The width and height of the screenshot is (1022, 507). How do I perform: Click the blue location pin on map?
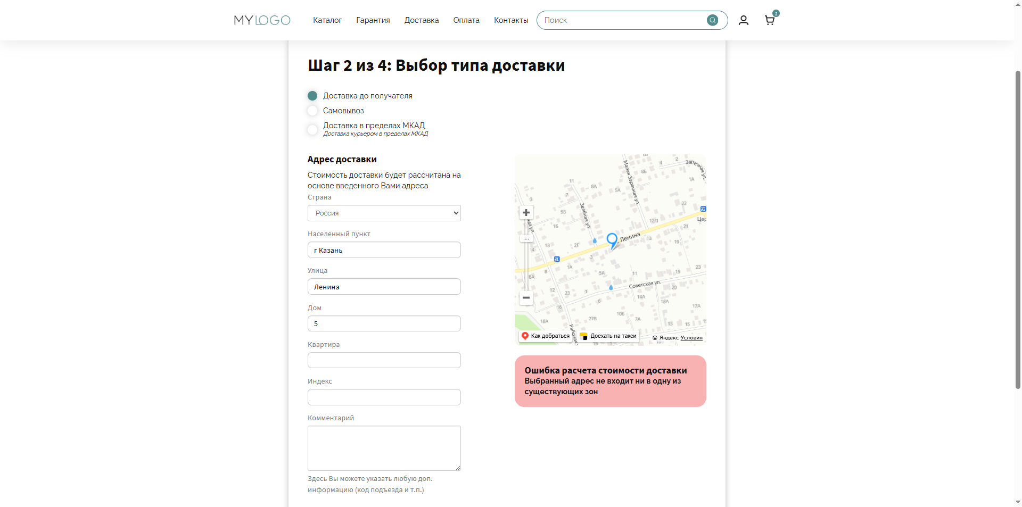pyautogui.click(x=612, y=239)
